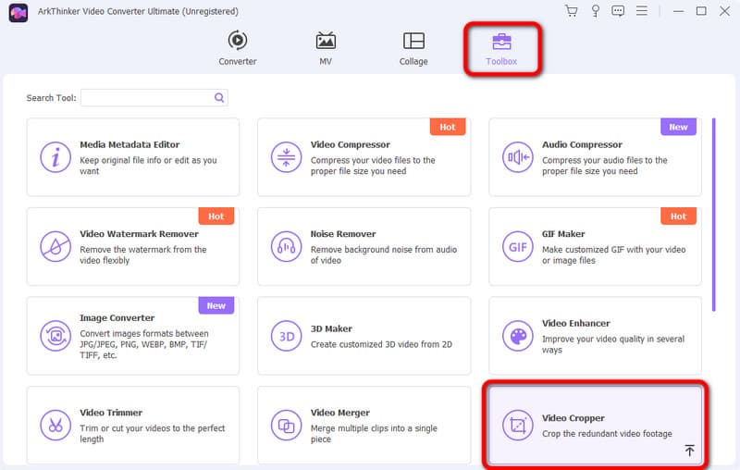Click 'Trim or cut your videos' description

(152, 434)
